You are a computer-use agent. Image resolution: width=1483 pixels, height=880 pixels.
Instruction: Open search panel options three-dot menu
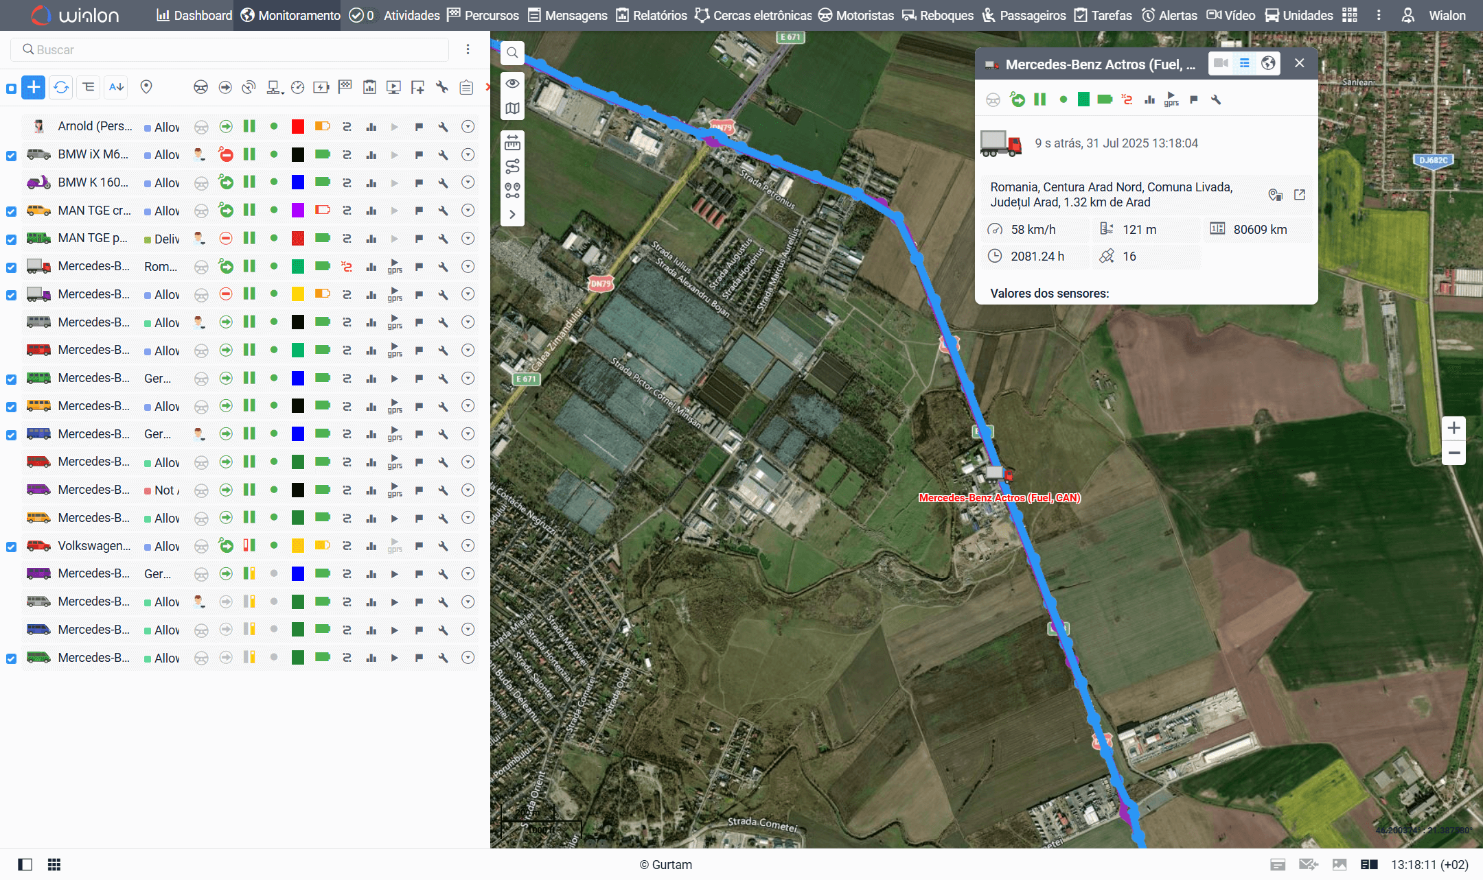point(468,49)
